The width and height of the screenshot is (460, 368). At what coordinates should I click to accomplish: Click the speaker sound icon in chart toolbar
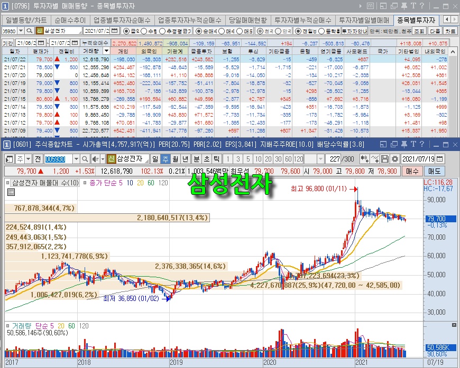95,159
